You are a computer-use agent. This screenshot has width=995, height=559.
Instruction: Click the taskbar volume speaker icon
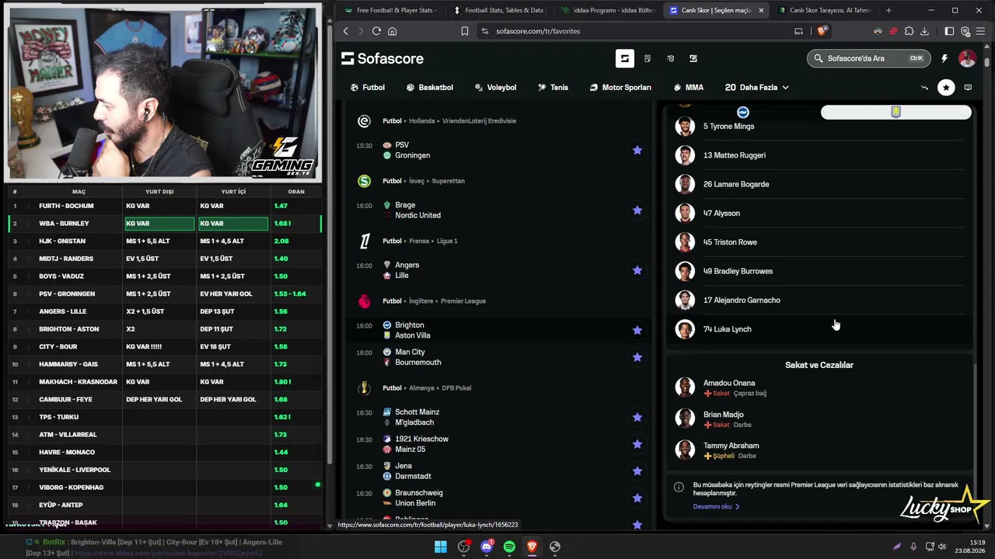[942, 547]
